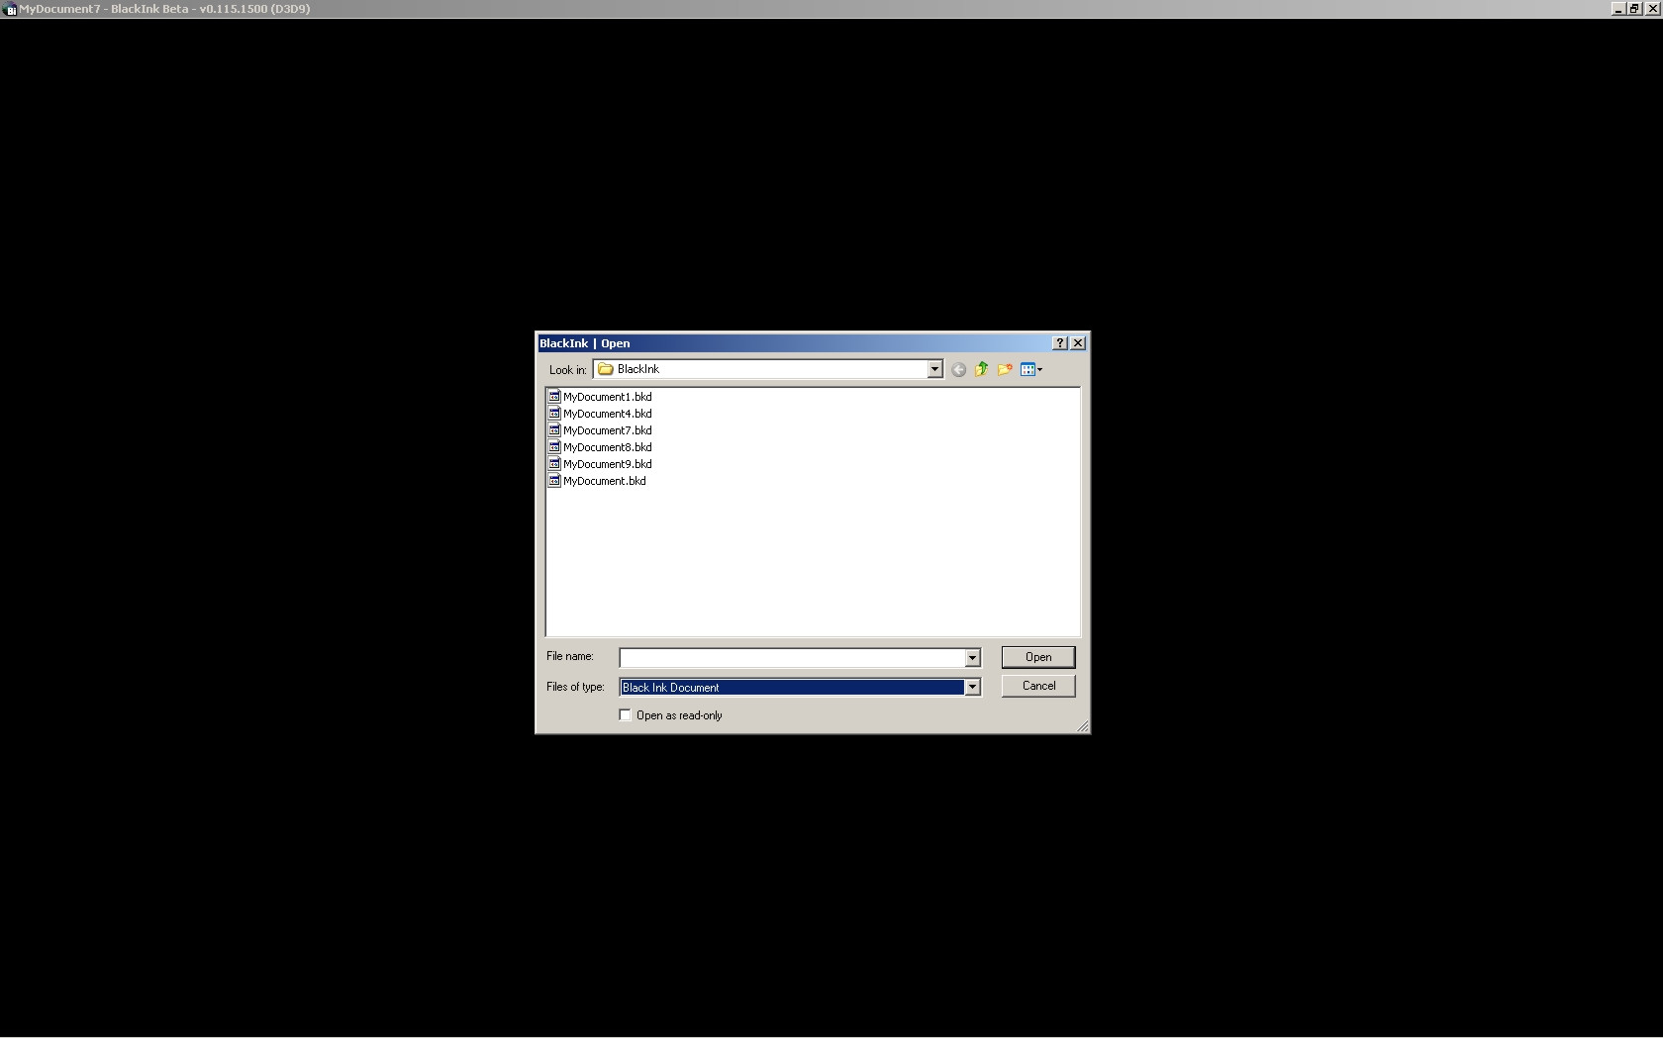This screenshot has height=1039, width=1663.
Task: Click the MyDocument1.bkd file icon
Action: coord(554,397)
